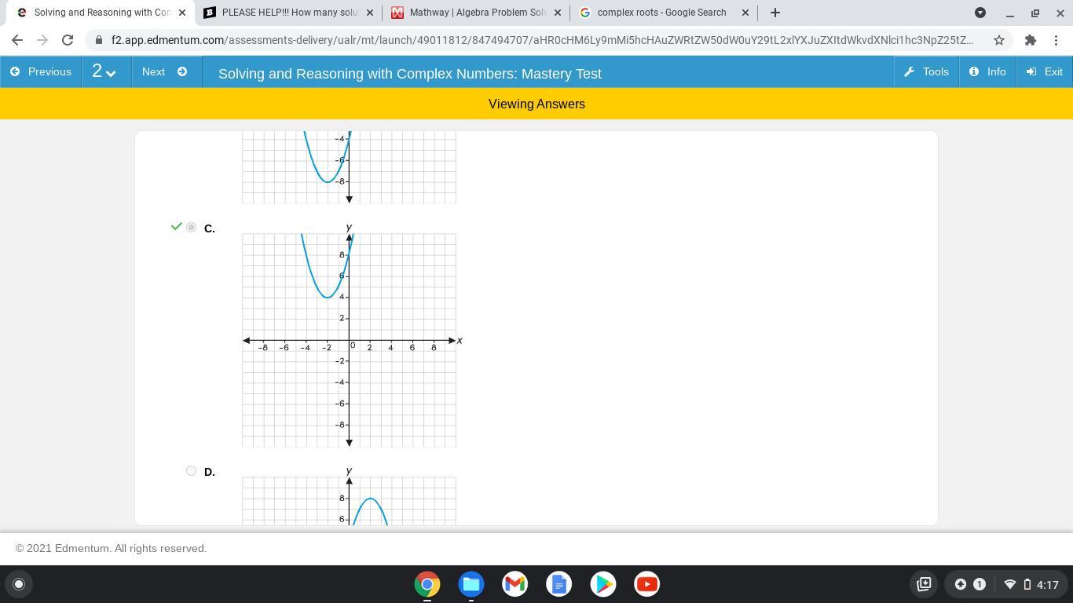1073x603 pixels.
Task: Open Google Docs from the shelf
Action: [x=559, y=584]
